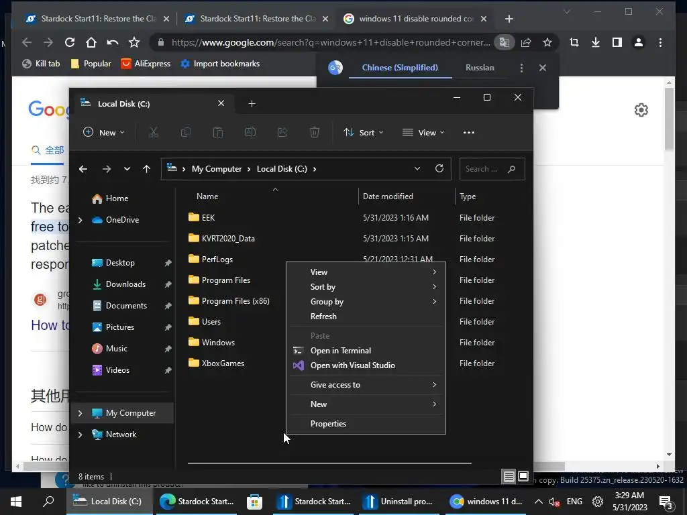
Task: Open the See more ellipsis in Explorer toolbar
Action: pos(469,133)
